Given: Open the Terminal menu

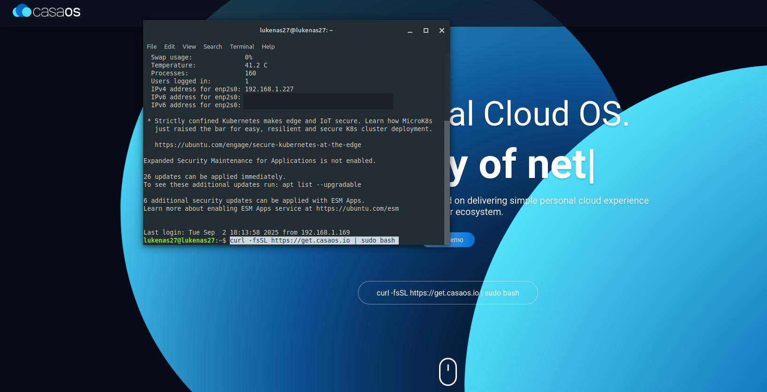Looking at the screenshot, I should [x=242, y=47].
